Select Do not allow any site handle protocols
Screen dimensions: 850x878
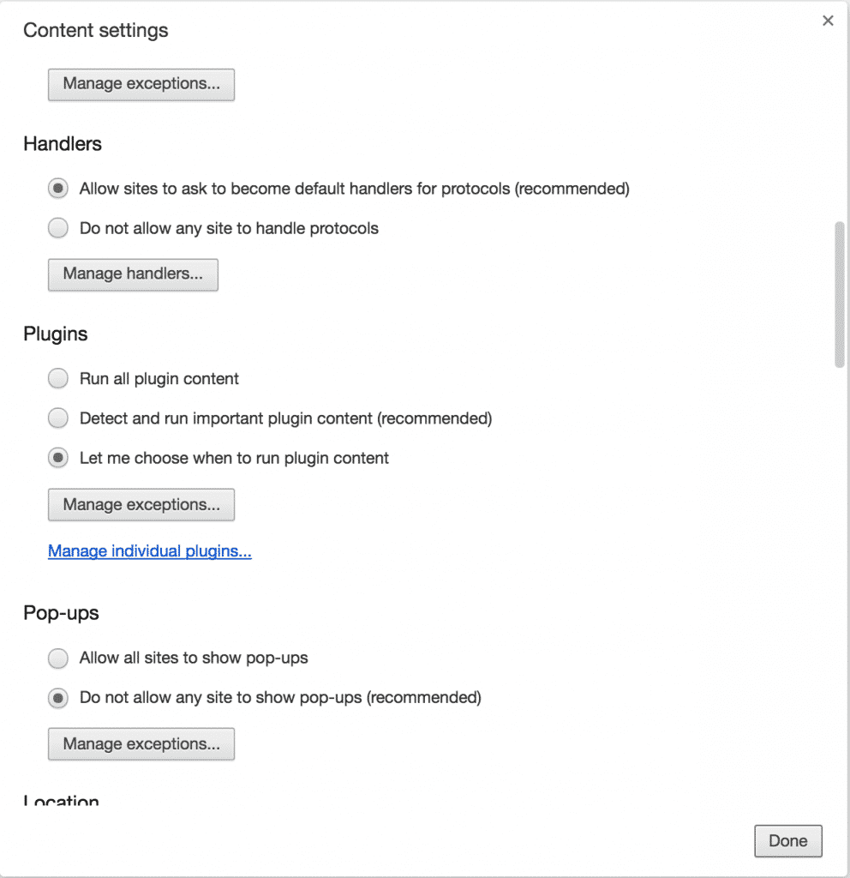pyautogui.click(x=58, y=228)
